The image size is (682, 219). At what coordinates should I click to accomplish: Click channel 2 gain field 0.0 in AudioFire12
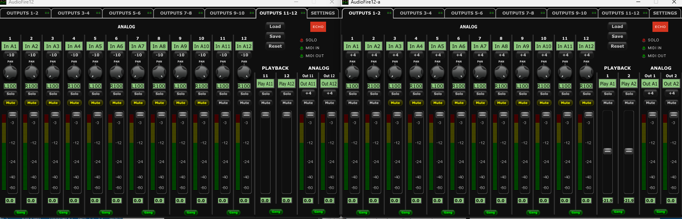[31, 200]
